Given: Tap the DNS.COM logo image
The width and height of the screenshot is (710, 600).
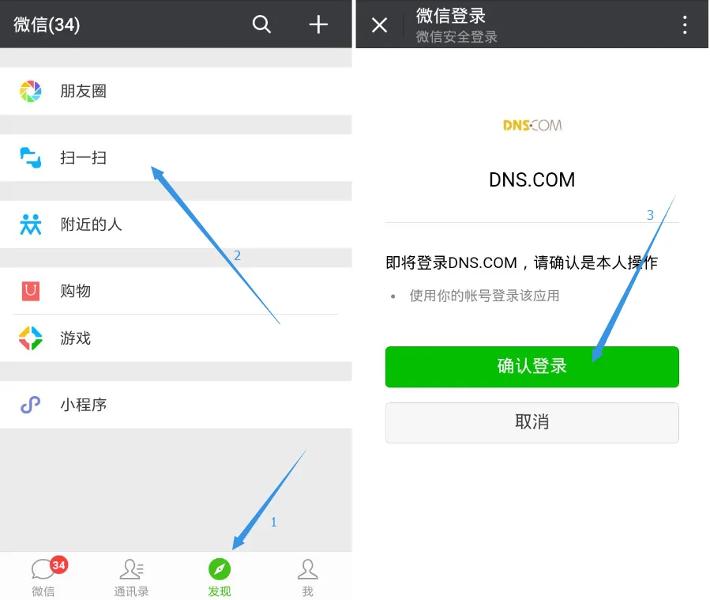Looking at the screenshot, I should [x=532, y=125].
